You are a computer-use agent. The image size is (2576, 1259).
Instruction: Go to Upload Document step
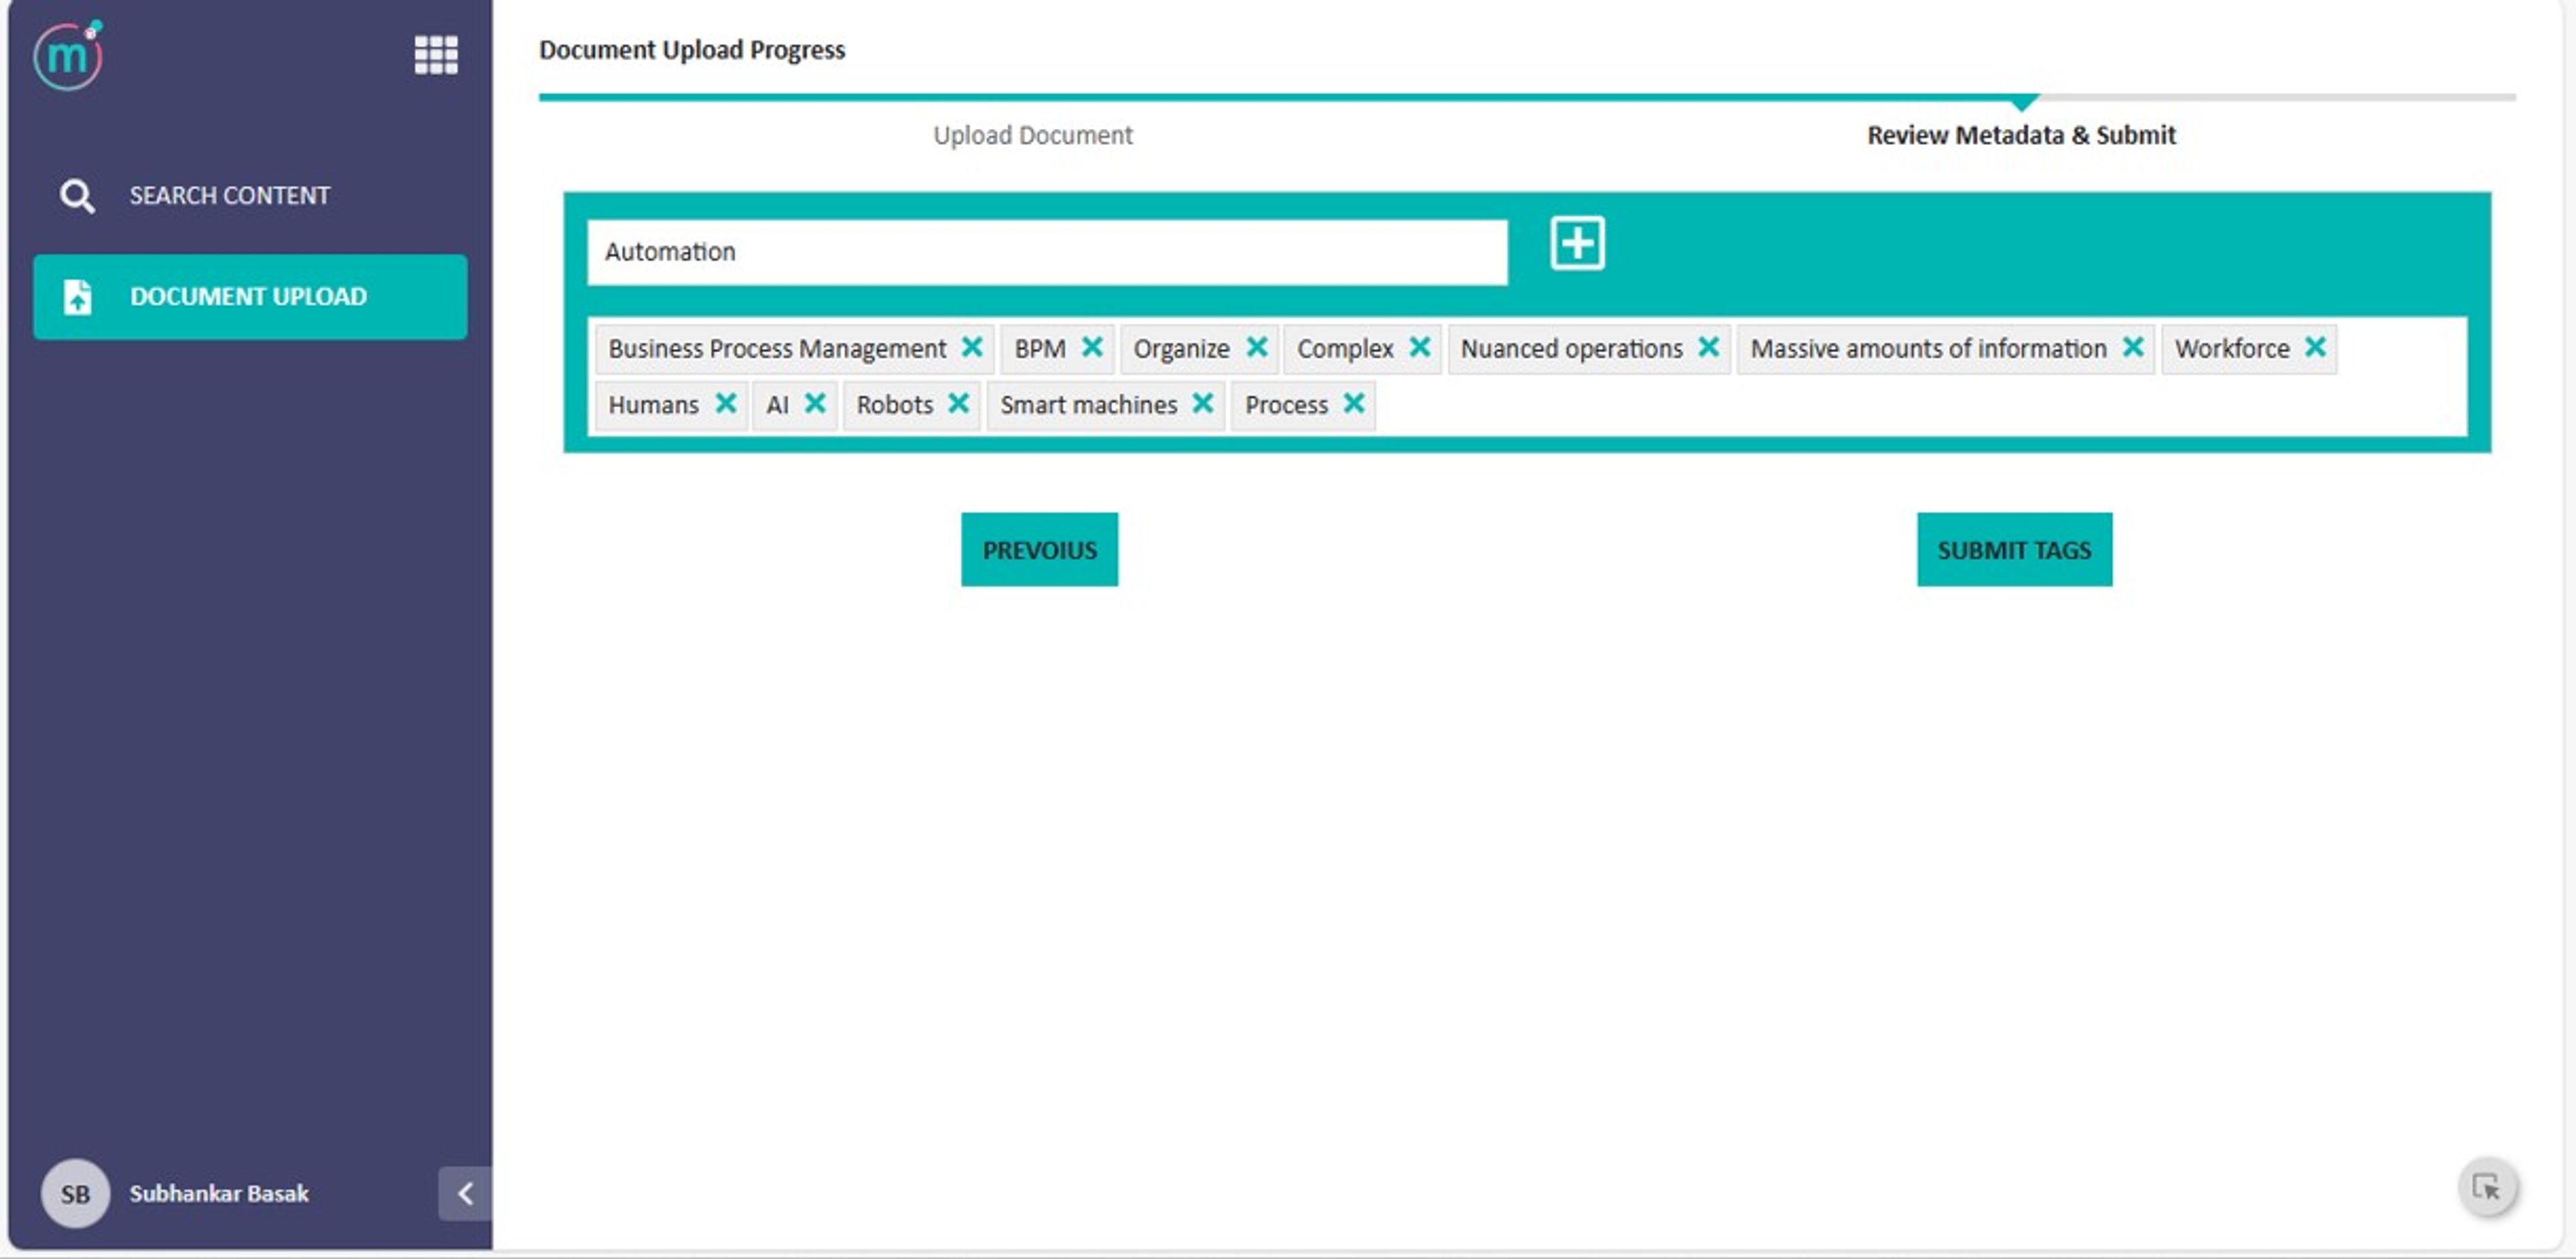(1032, 135)
